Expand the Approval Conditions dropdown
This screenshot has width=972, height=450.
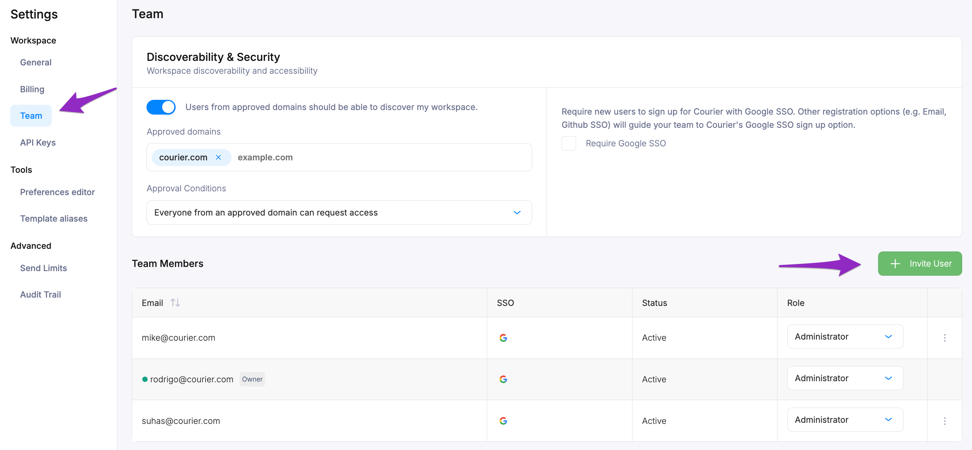339,213
